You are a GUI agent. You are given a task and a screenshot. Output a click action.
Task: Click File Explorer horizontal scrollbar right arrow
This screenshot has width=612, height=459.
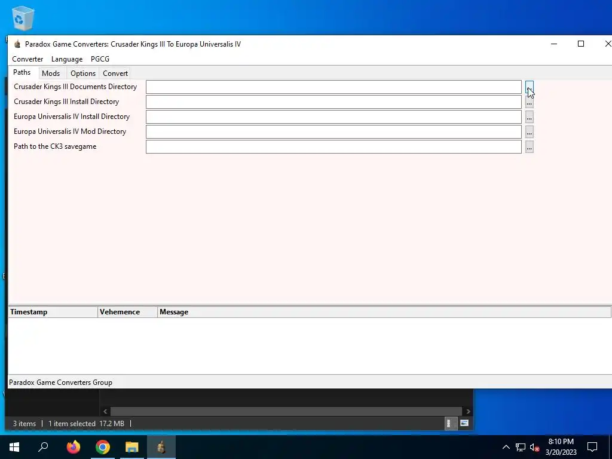(468, 411)
